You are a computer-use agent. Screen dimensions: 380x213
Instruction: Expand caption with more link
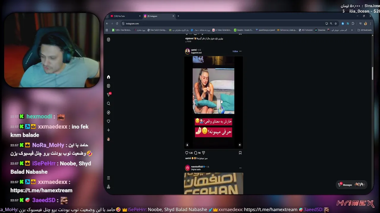[189, 41]
